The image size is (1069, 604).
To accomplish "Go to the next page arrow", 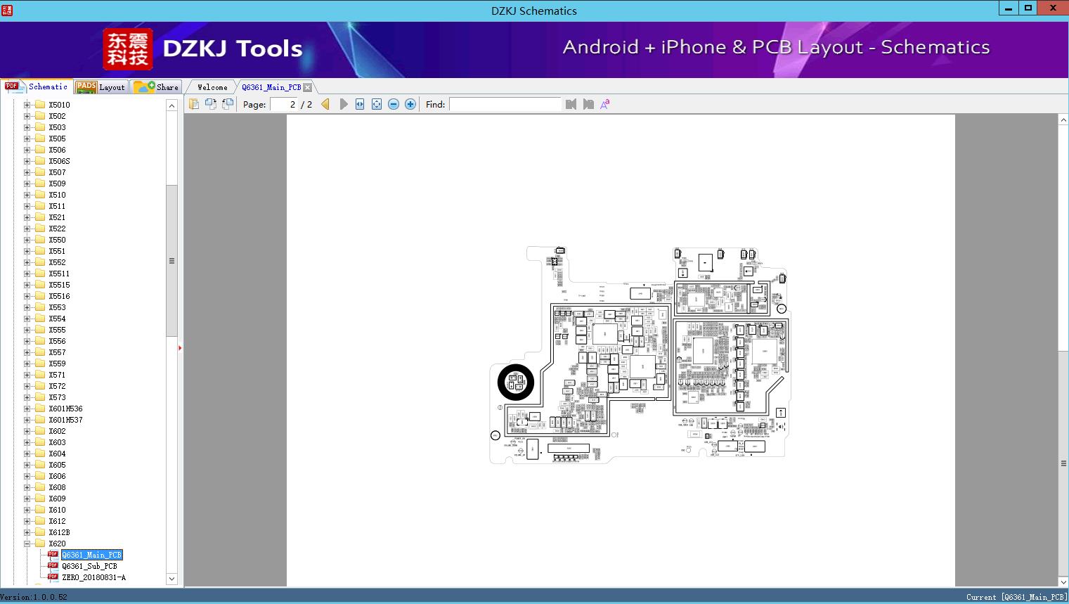I will (x=344, y=104).
